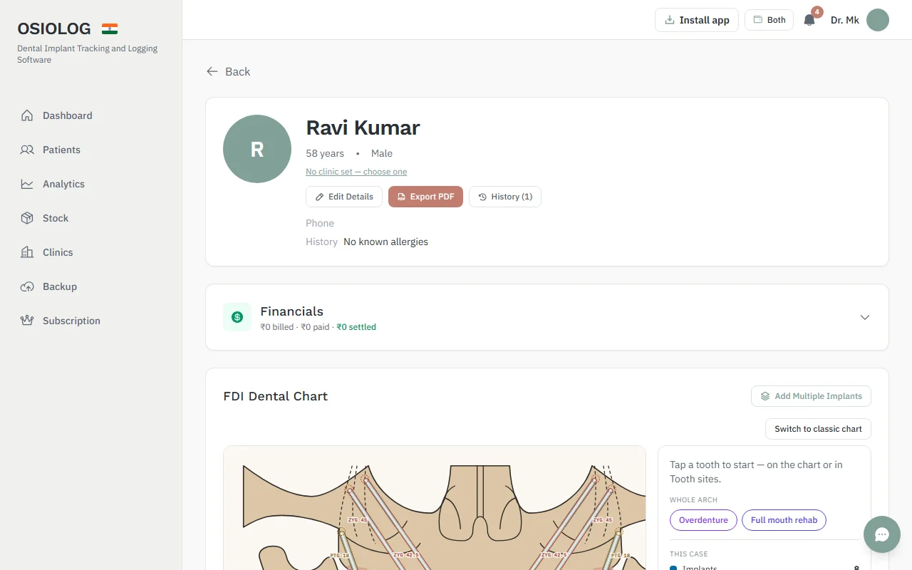Click the Install app button
This screenshot has height=570, width=912.
click(x=697, y=20)
